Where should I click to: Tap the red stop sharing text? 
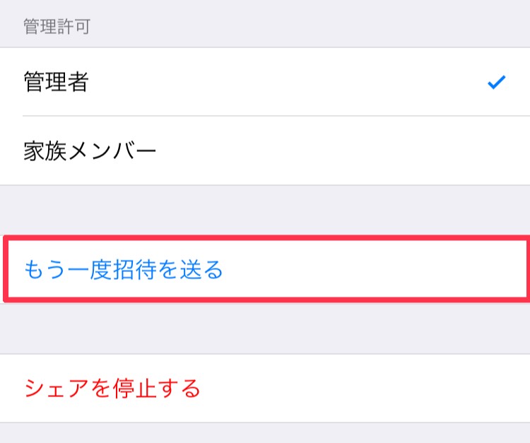112,388
